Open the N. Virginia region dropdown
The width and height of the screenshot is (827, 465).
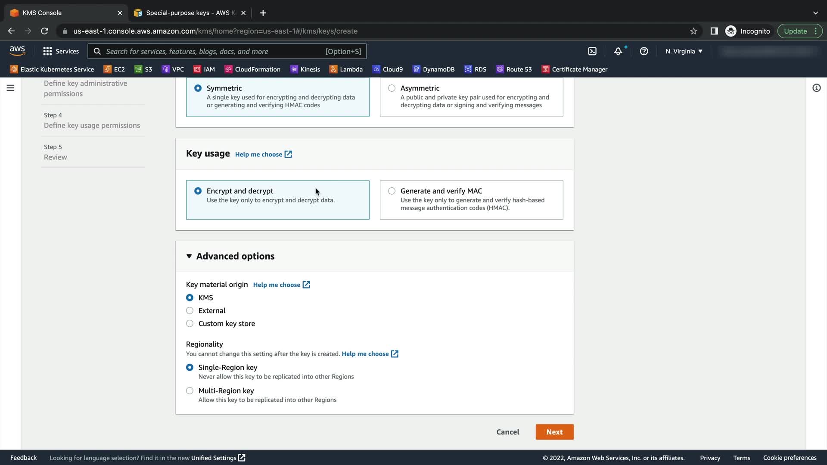click(x=684, y=51)
